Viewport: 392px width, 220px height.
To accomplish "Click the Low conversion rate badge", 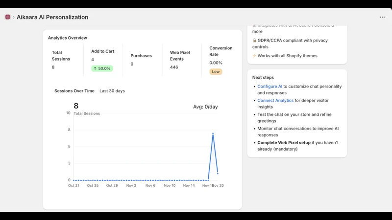I will pos(216,71).
